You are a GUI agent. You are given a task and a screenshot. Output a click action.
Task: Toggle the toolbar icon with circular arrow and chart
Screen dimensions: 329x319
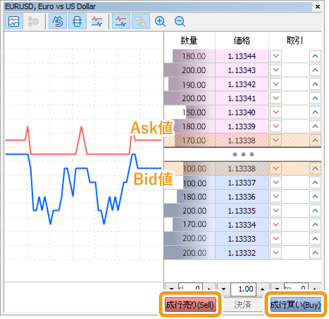[x=58, y=21]
